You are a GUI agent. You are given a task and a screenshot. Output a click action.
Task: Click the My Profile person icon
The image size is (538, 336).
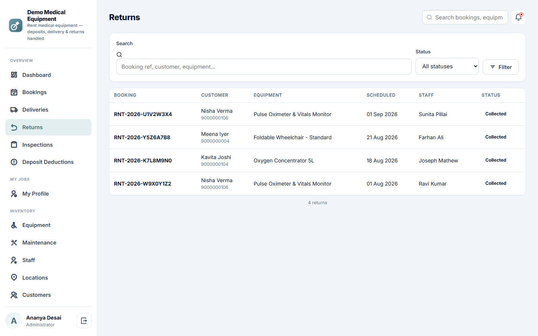click(x=14, y=194)
